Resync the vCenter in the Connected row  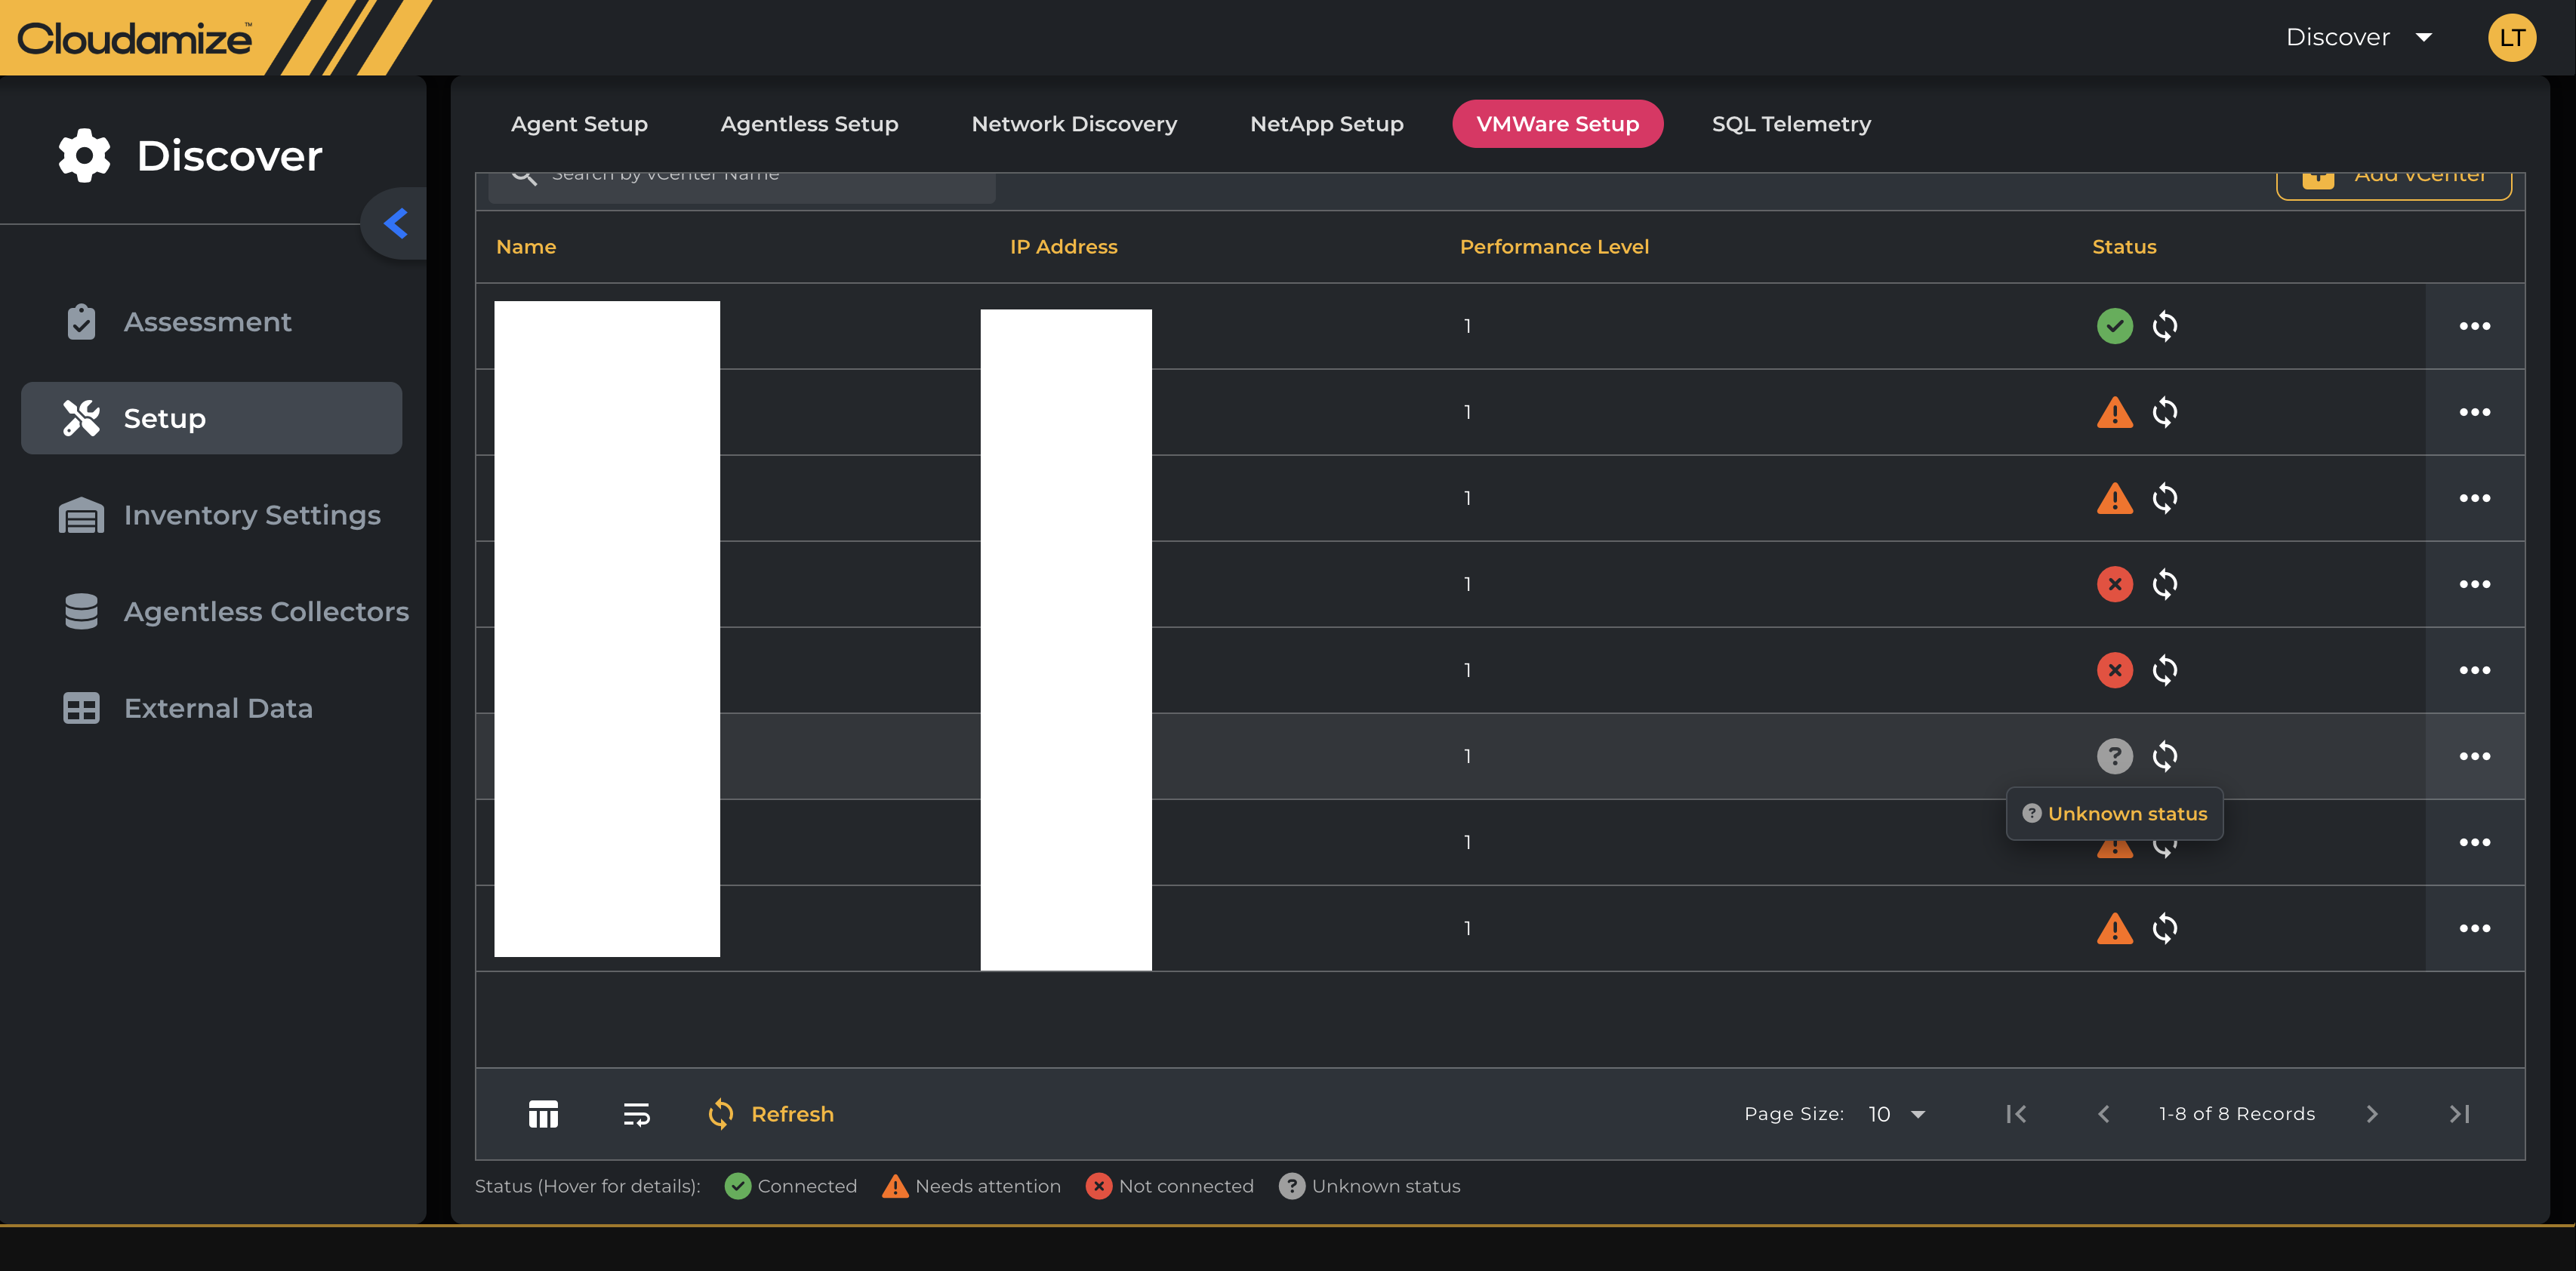[2164, 326]
